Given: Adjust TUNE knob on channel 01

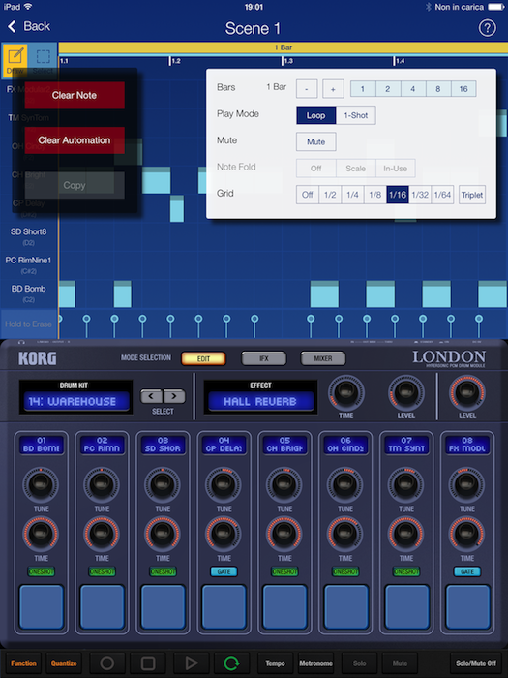Looking at the screenshot, I should (x=41, y=484).
